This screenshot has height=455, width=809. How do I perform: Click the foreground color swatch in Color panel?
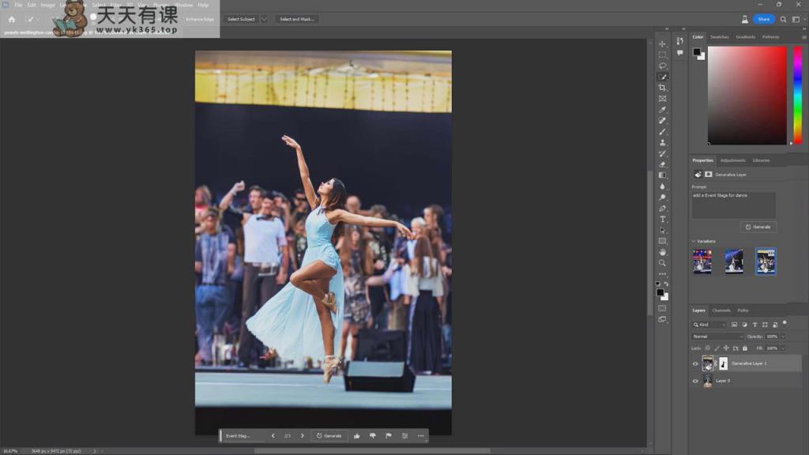pyautogui.click(x=697, y=51)
